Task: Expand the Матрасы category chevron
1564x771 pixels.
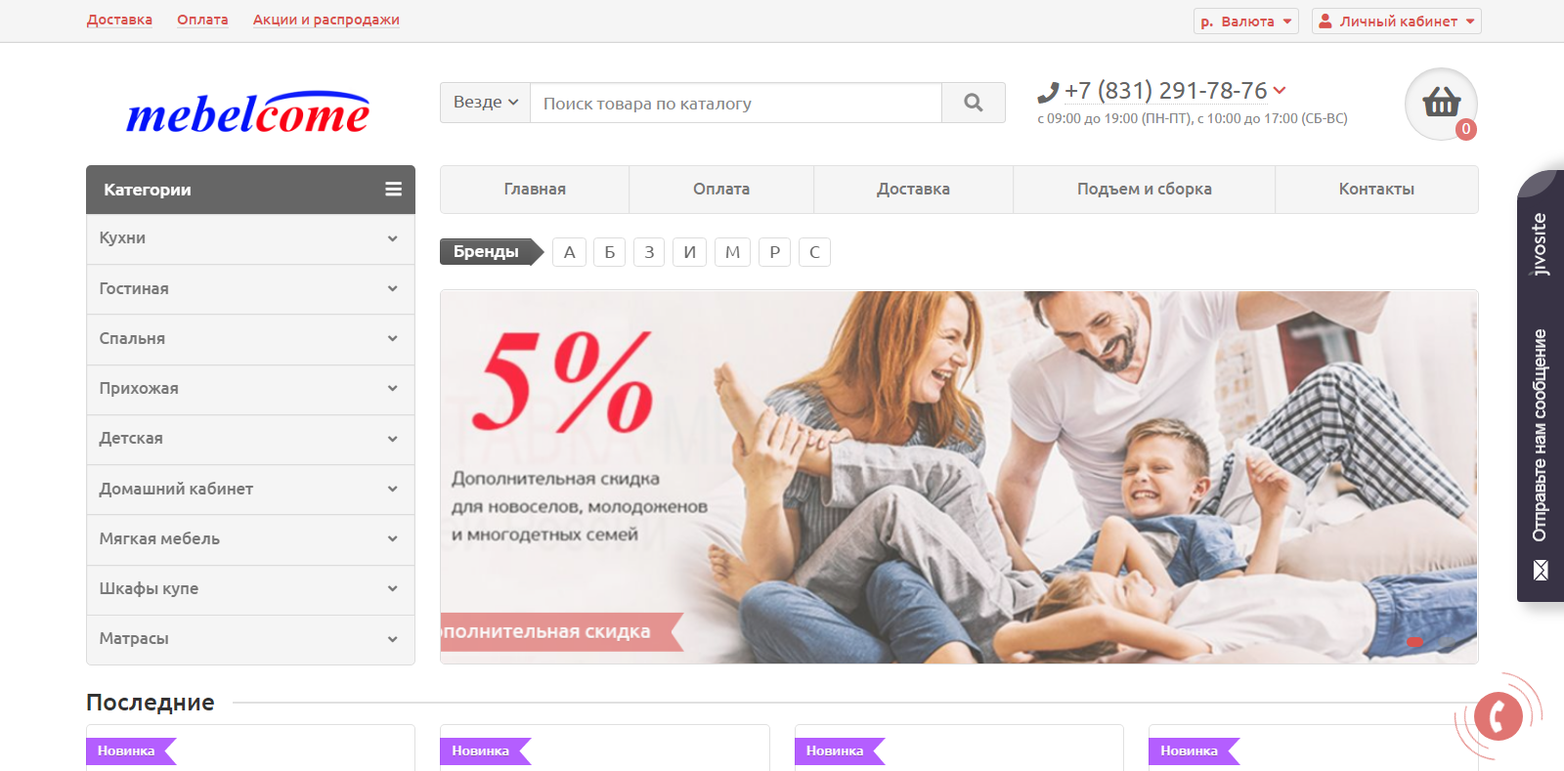Action: pyautogui.click(x=392, y=639)
